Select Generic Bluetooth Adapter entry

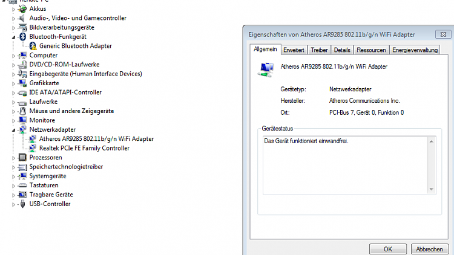click(76, 46)
